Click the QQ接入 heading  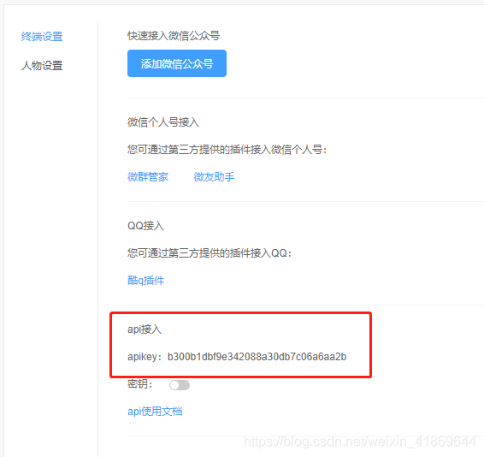145,226
